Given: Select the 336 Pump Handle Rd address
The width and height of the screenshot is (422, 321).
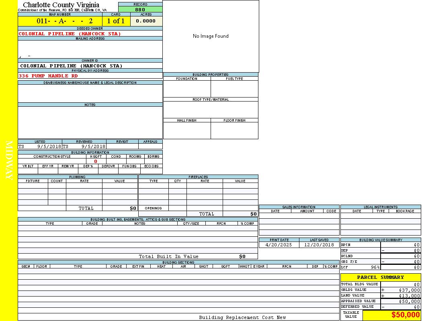Looking at the screenshot, I should point(48,76).
